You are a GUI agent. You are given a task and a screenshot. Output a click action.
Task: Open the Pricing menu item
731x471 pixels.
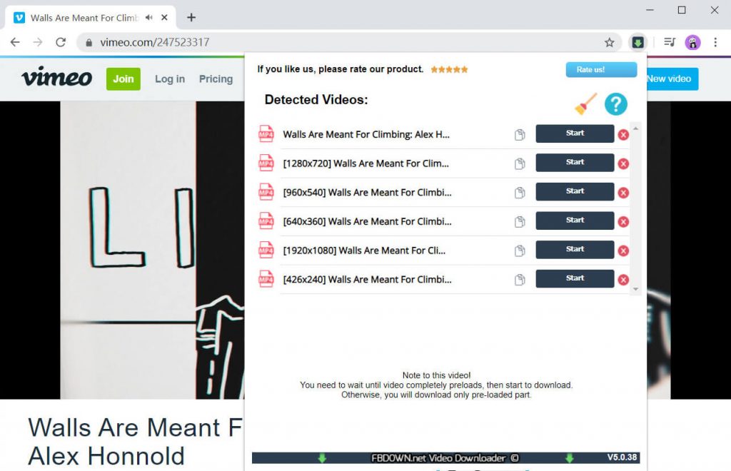tap(216, 78)
